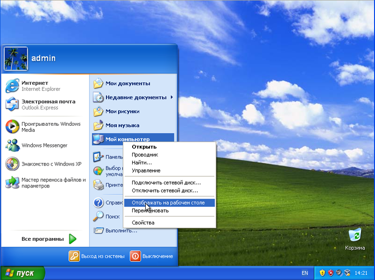
Task: Click the Электронная почта label
Action: tap(48, 101)
